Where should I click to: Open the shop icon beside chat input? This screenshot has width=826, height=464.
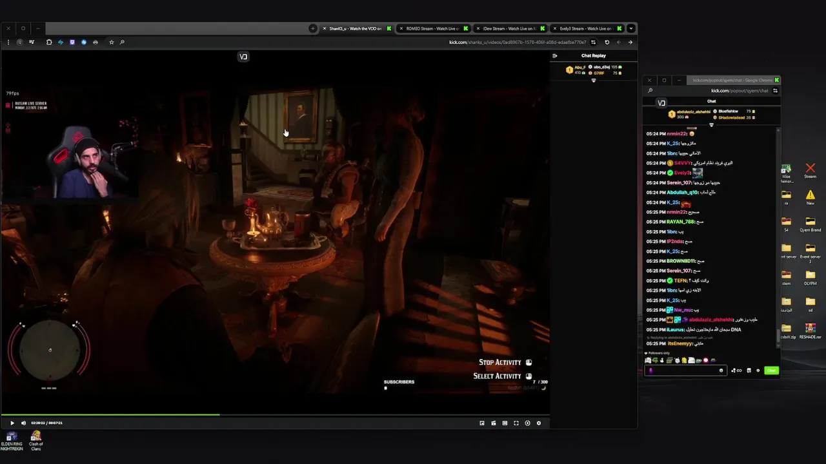749,371
